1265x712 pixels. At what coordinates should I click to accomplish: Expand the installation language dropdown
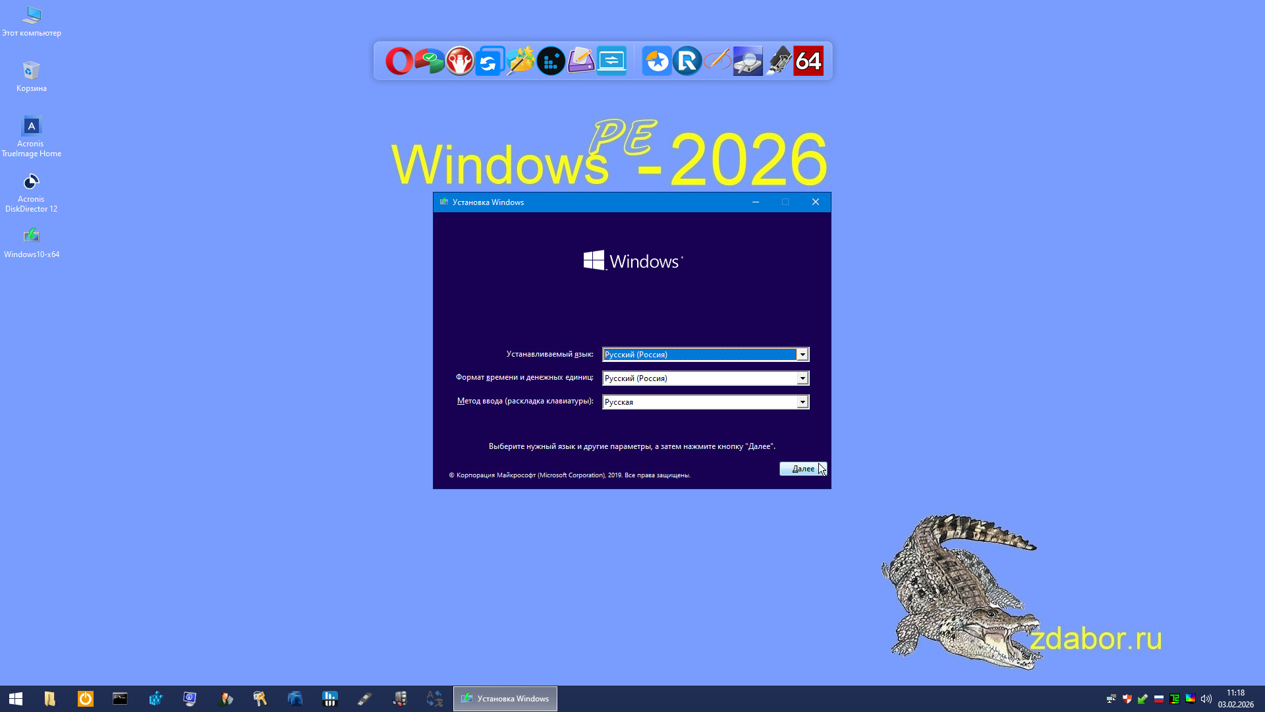pos(802,355)
